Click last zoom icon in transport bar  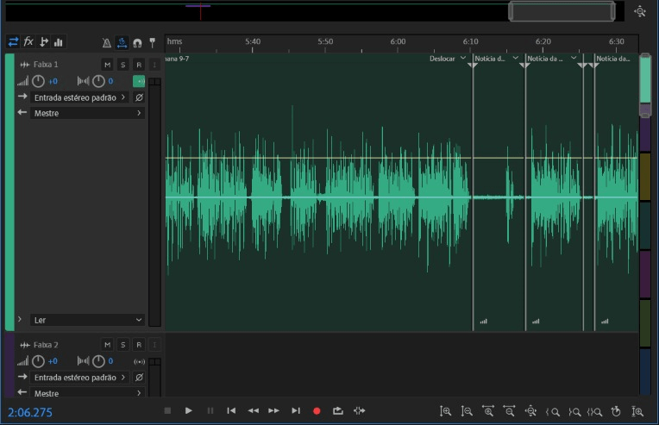[x=637, y=411]
